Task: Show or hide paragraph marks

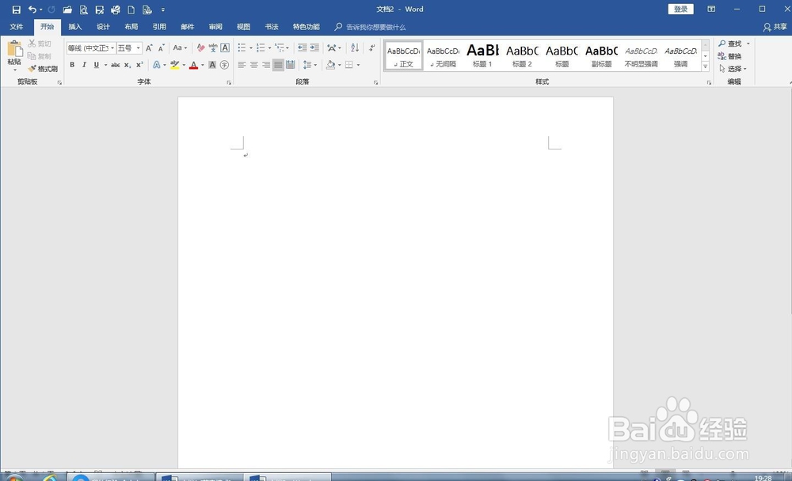Action: 371,48
